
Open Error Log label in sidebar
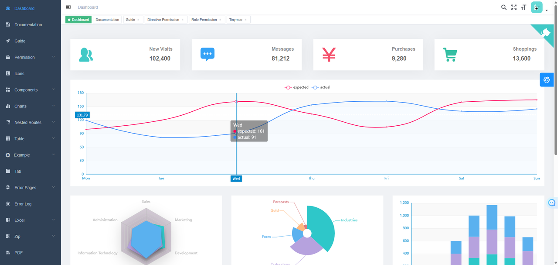[23, 204]
